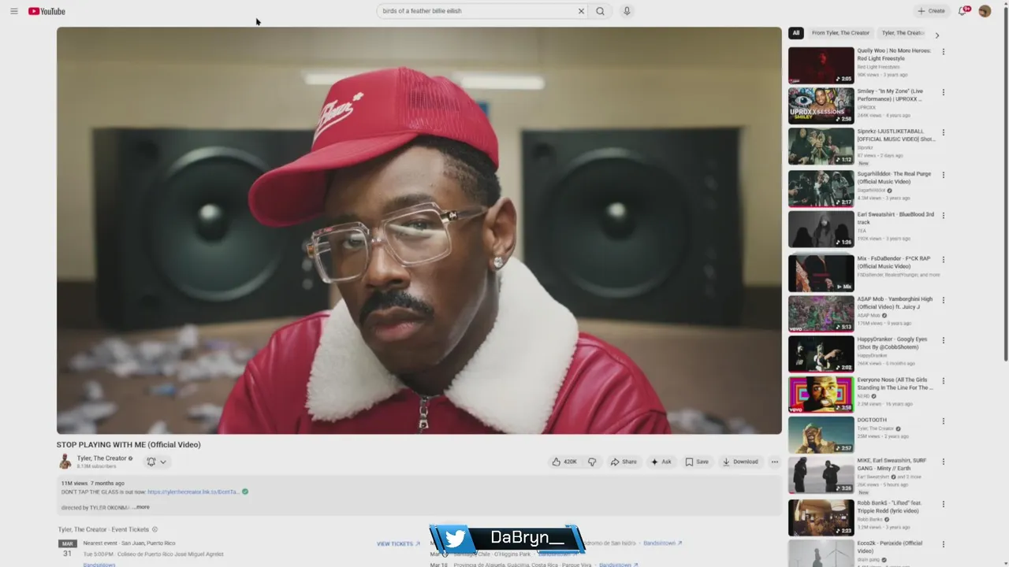Select the second Tyler, The Creator chip

click(902, 33)
